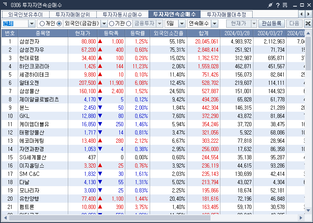Screen dimensions: 313x223
Task: Select 제이알글로벌리츠 in the stock list
Action: 39,100
